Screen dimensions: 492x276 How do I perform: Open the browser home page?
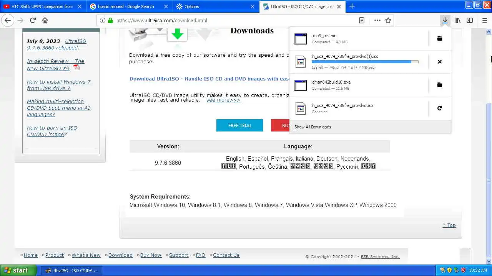[45, 20]
